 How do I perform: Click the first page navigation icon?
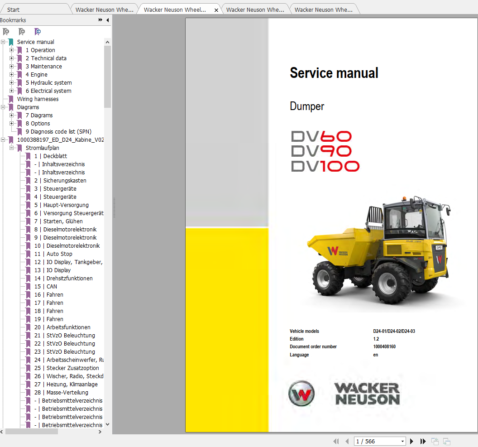click(336, 441)
